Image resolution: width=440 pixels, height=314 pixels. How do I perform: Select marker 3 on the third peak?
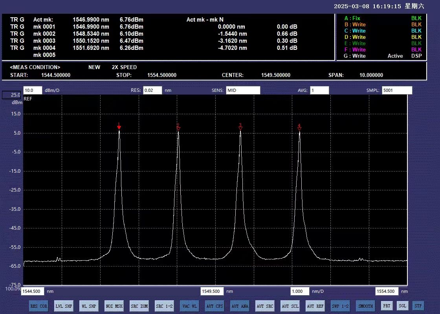(240, 127)
